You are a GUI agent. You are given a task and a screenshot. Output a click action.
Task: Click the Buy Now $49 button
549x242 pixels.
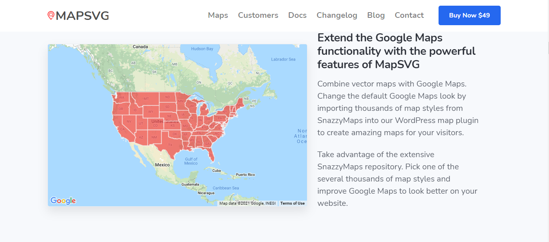[x=469, y=15]
